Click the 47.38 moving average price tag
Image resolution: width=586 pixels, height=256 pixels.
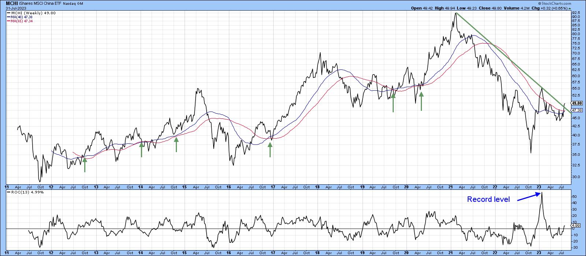[x=576, y=110]
